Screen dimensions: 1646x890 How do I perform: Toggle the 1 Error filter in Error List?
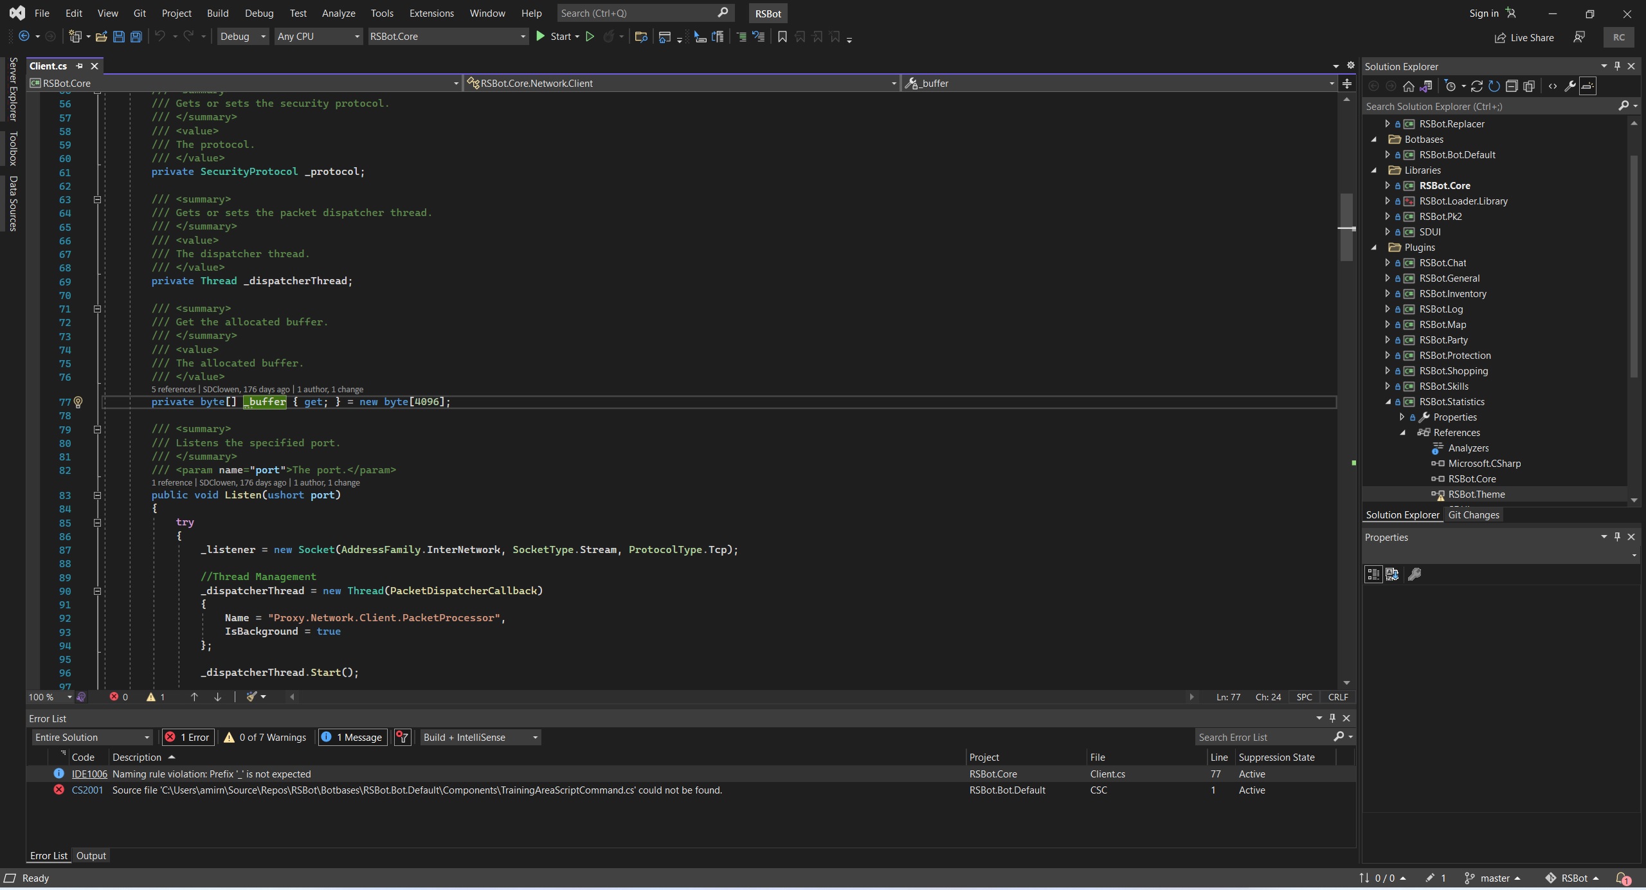coord(188,738)
